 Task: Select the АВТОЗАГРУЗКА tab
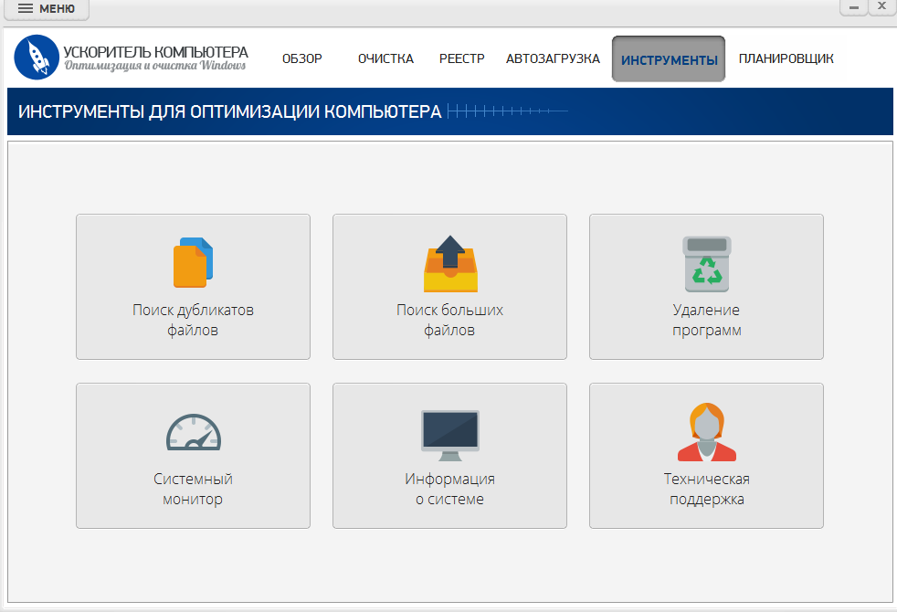[x=553, y=58]
